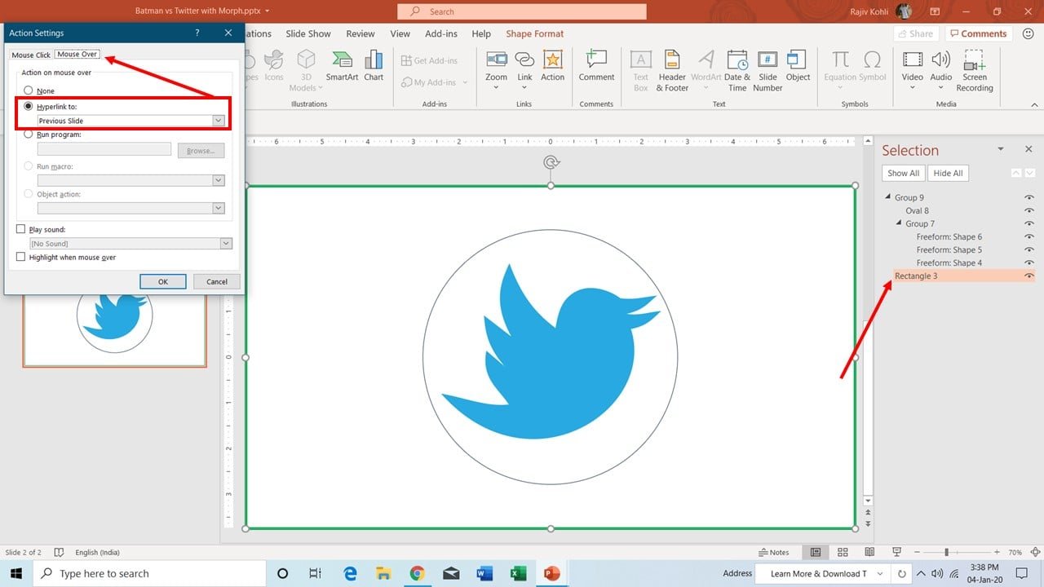Select the Run program radio button
Image resolution: width=1044 pixels, height=587 pixels.
pyautogui.click(x=29, y=134)
